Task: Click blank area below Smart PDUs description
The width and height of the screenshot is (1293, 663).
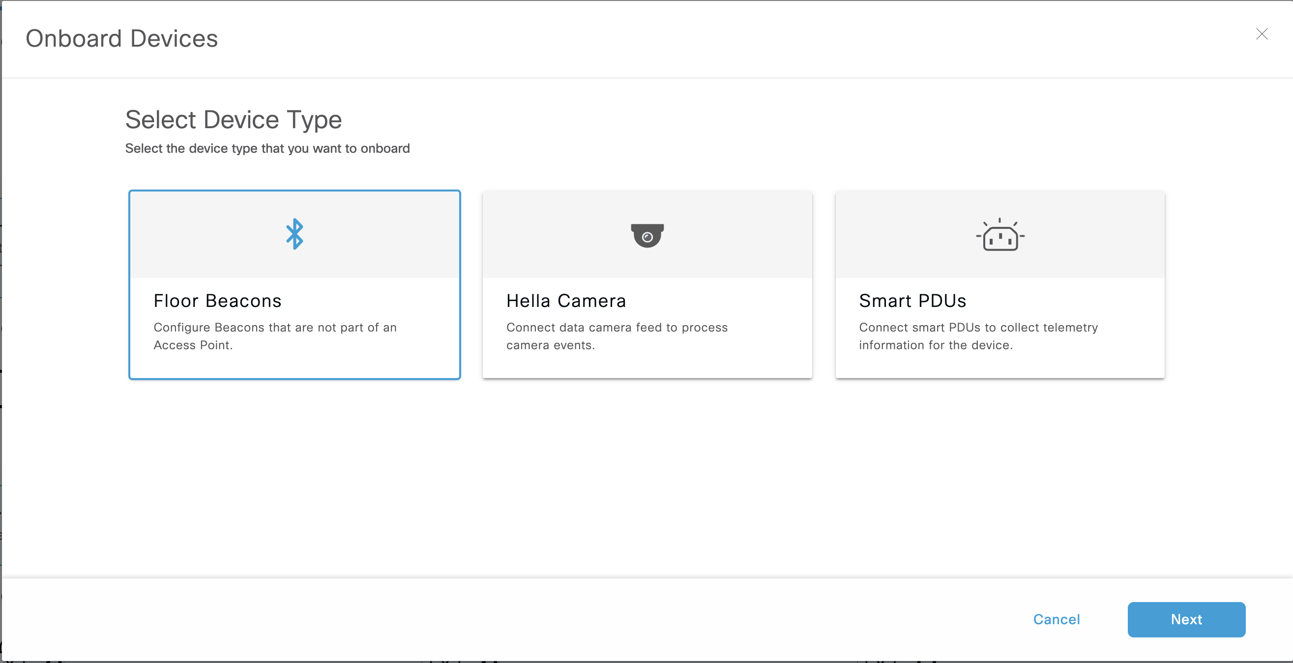Action: (1000, 365)
